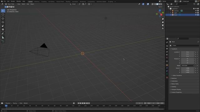
Task: Hide Collection in viewport via eye icon
Action: point(196,9)
